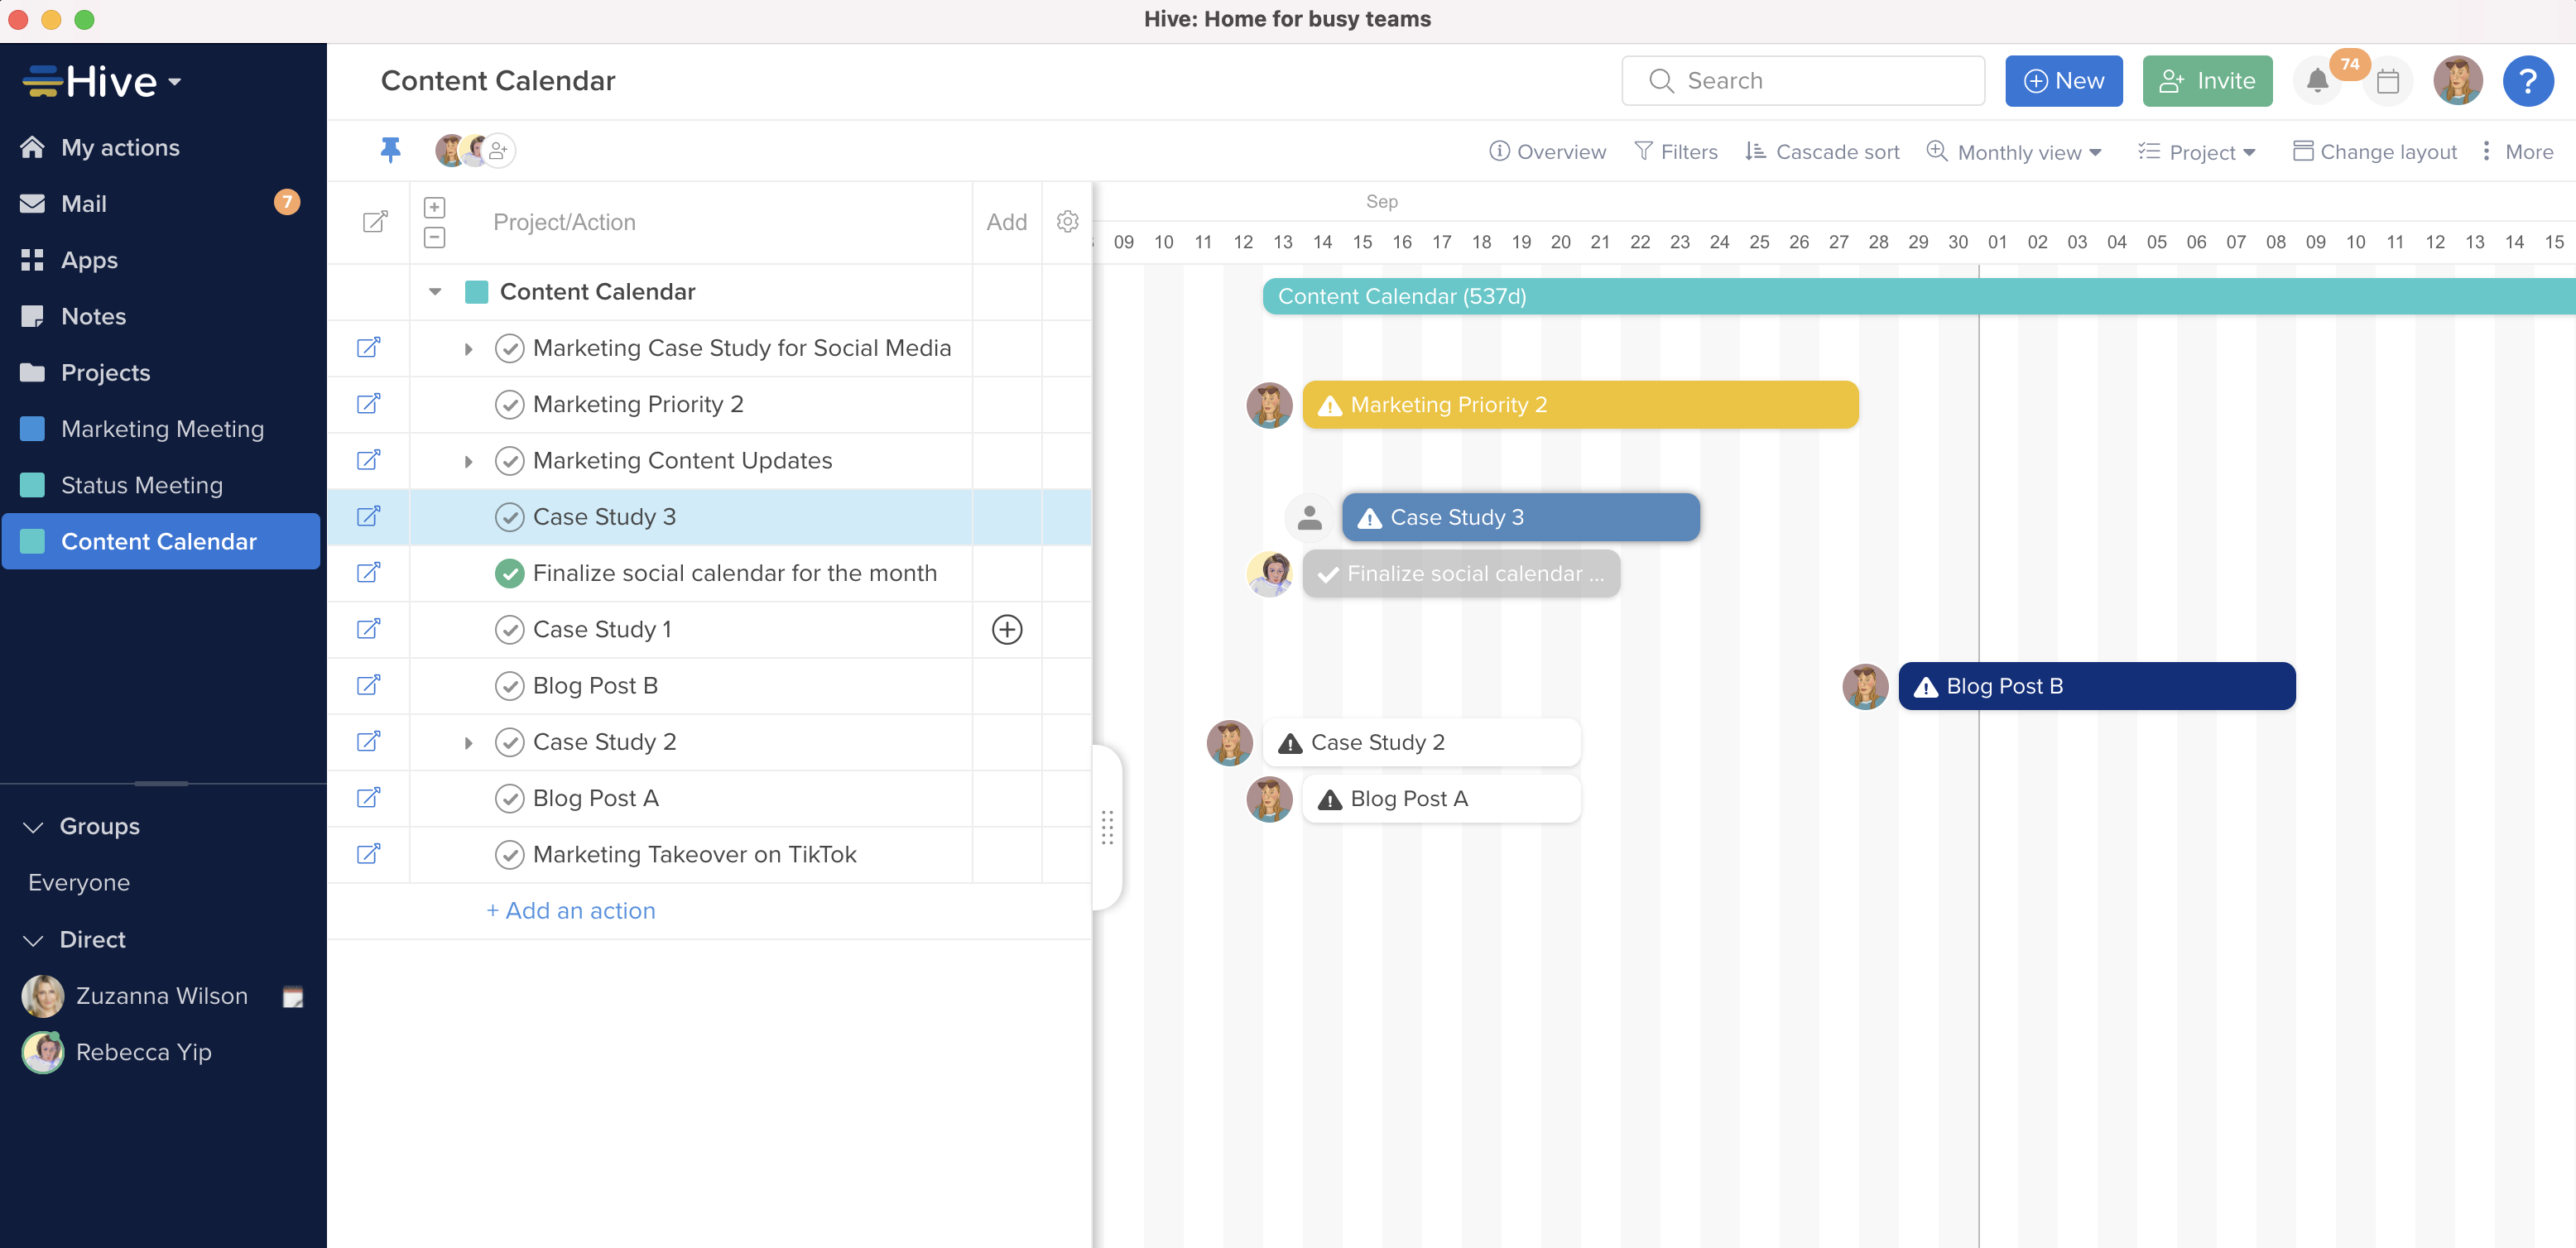Toggle checkbox on Blog Post A

point(509,798)
